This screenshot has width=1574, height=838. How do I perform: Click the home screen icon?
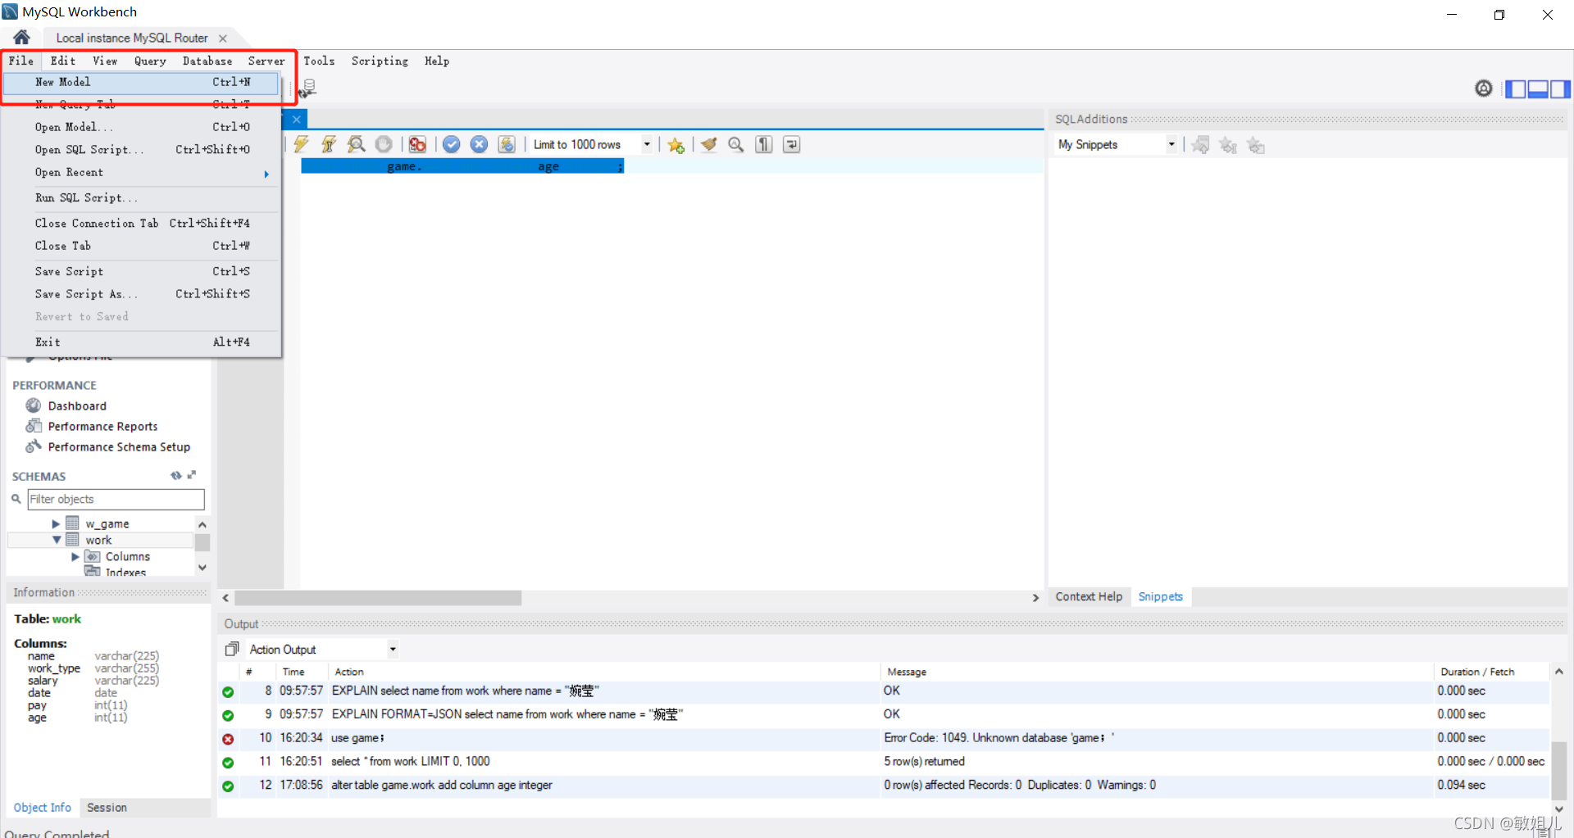point(21,37)
